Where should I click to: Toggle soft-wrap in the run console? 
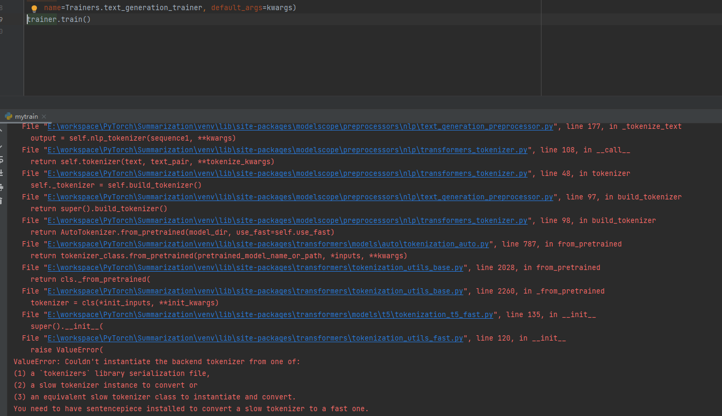(1, 159)
